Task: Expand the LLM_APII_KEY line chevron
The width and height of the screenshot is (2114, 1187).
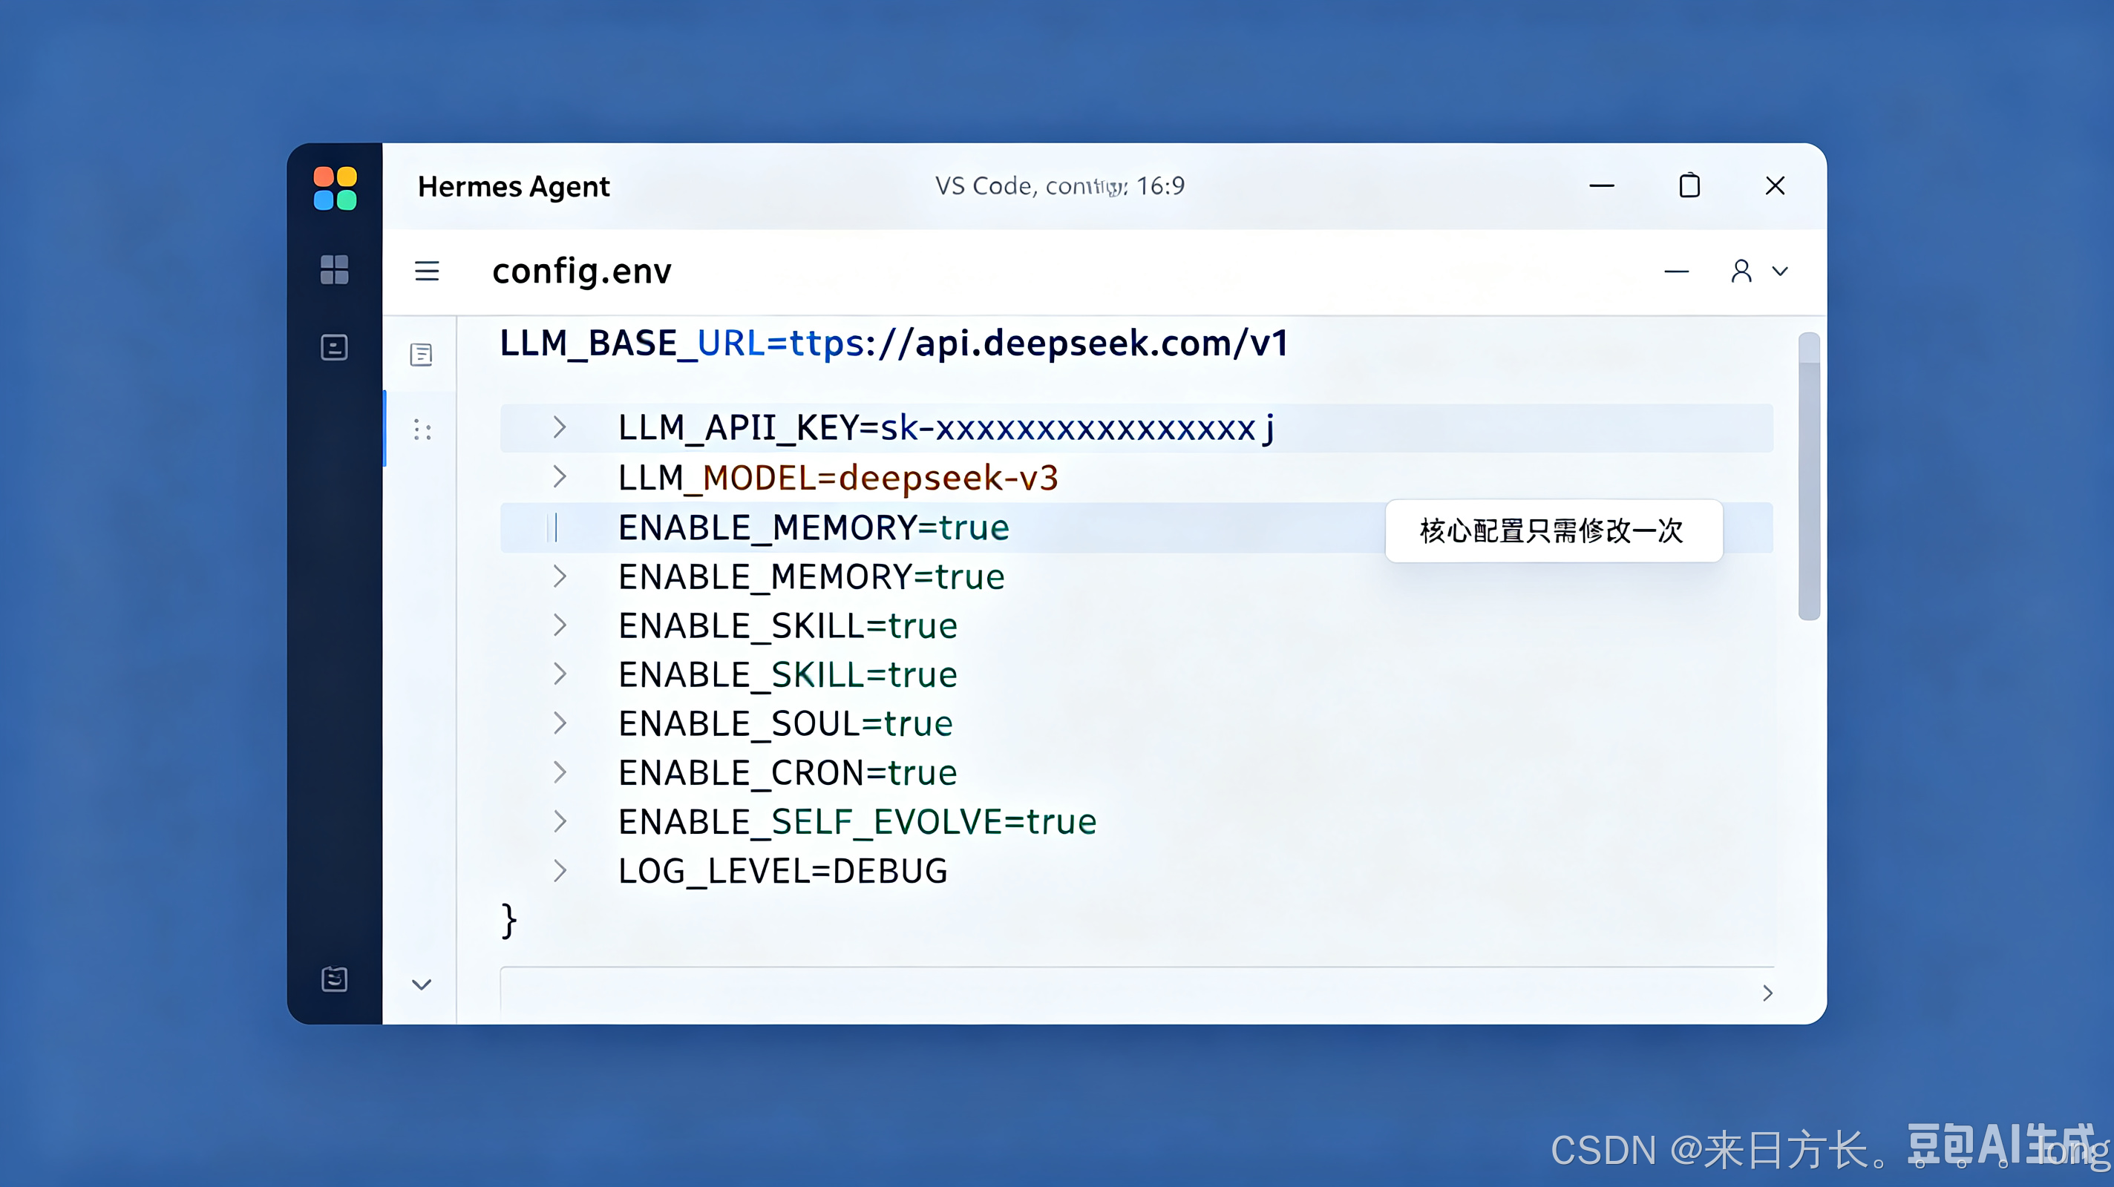Action: [x=560, y=427]
